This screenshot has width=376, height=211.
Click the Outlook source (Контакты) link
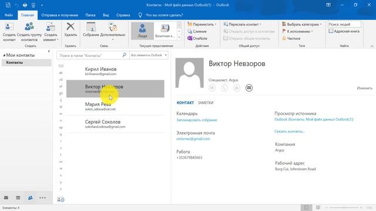point(314,120)
